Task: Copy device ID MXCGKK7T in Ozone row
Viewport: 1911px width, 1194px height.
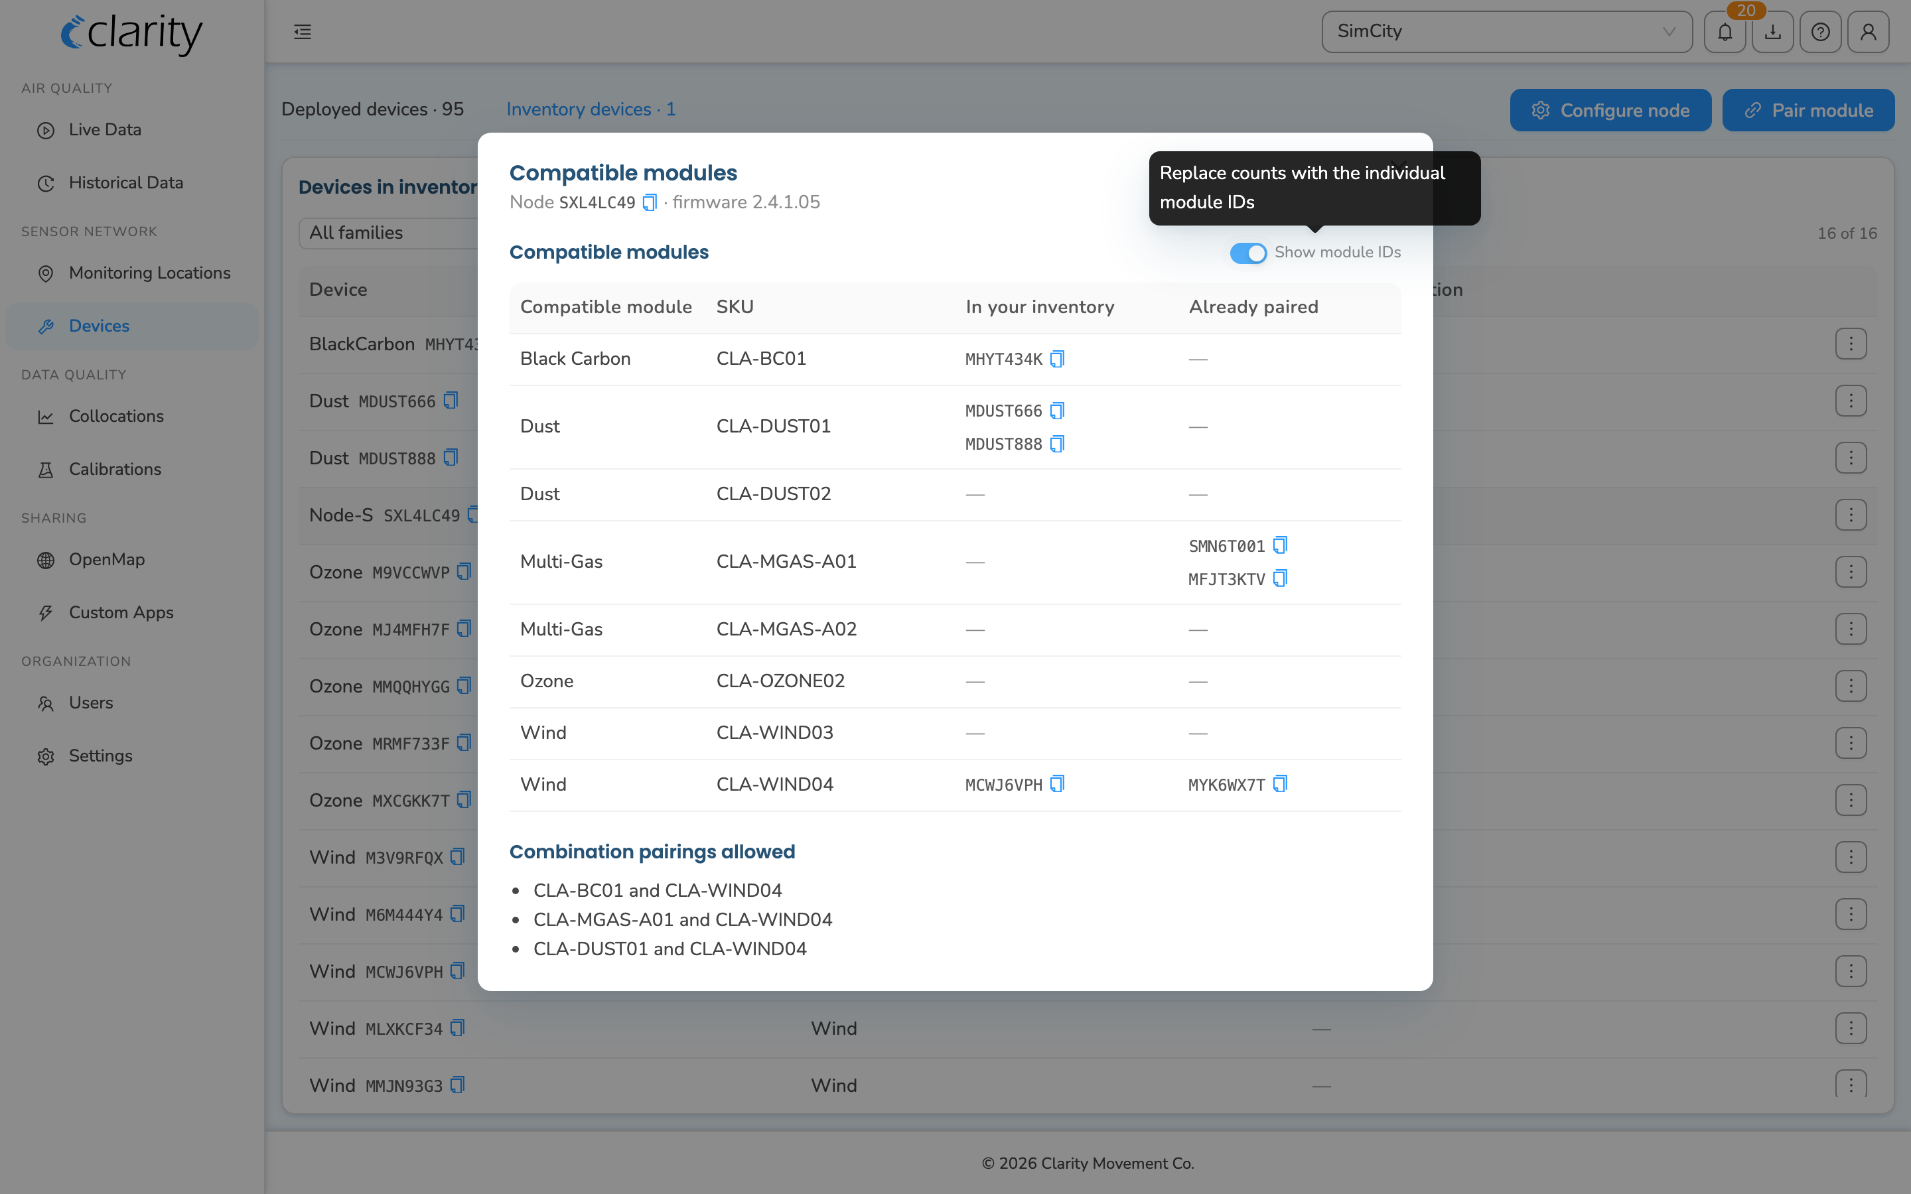Action: (x=464, y=800)
